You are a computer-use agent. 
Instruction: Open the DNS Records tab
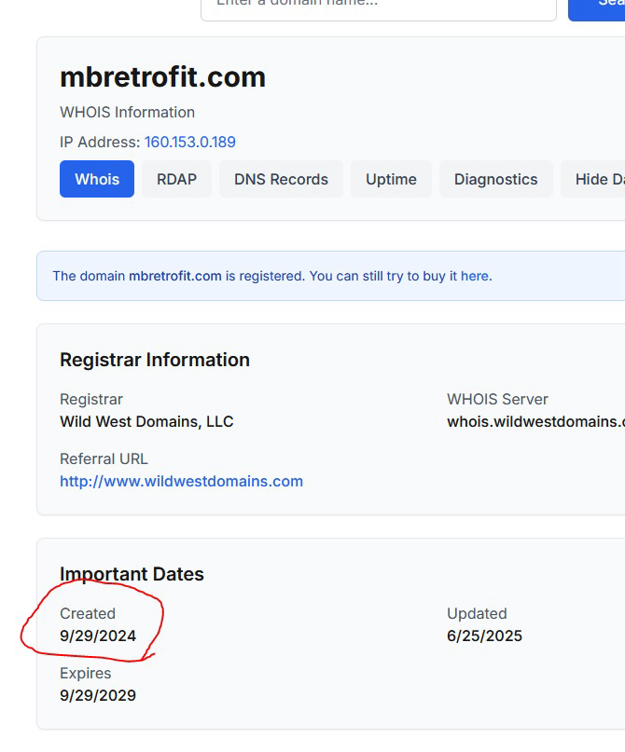(281, 179)
